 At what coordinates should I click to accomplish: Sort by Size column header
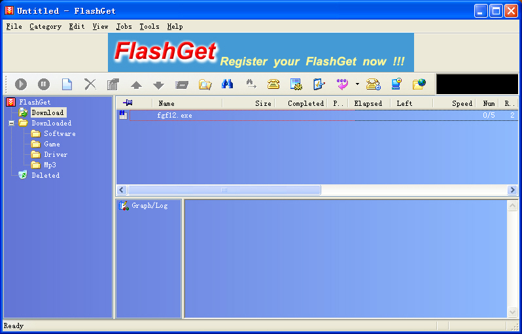pos(249,103)
